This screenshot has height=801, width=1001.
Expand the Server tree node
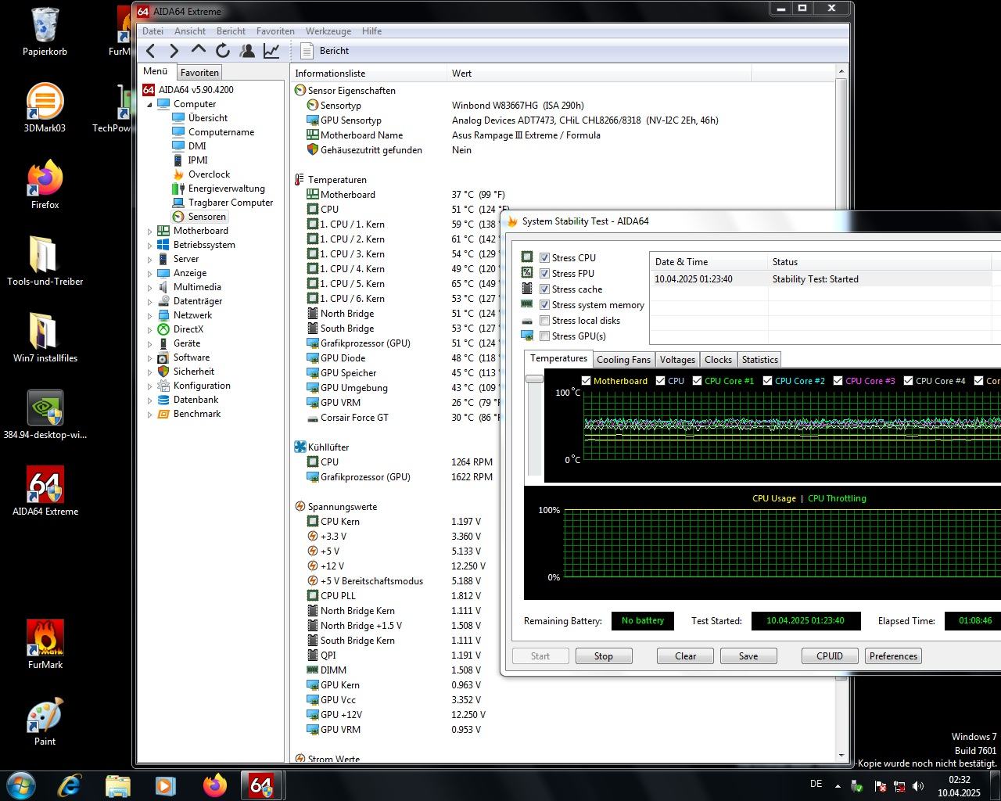point(150,259)
